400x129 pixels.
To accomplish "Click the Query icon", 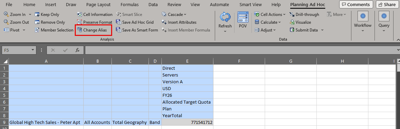I will tap(384, 16).
